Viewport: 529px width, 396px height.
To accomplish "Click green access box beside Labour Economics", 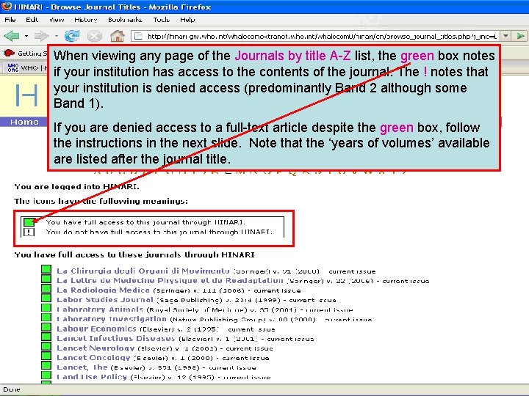I will point(46,327).
